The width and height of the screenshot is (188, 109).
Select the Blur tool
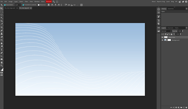click(x=2, y=43)
